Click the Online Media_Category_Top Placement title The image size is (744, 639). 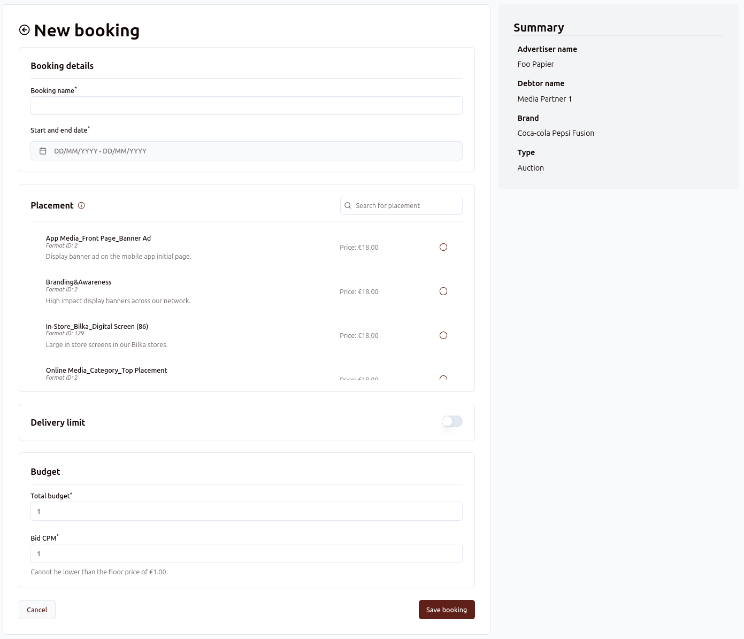(106, 370)
